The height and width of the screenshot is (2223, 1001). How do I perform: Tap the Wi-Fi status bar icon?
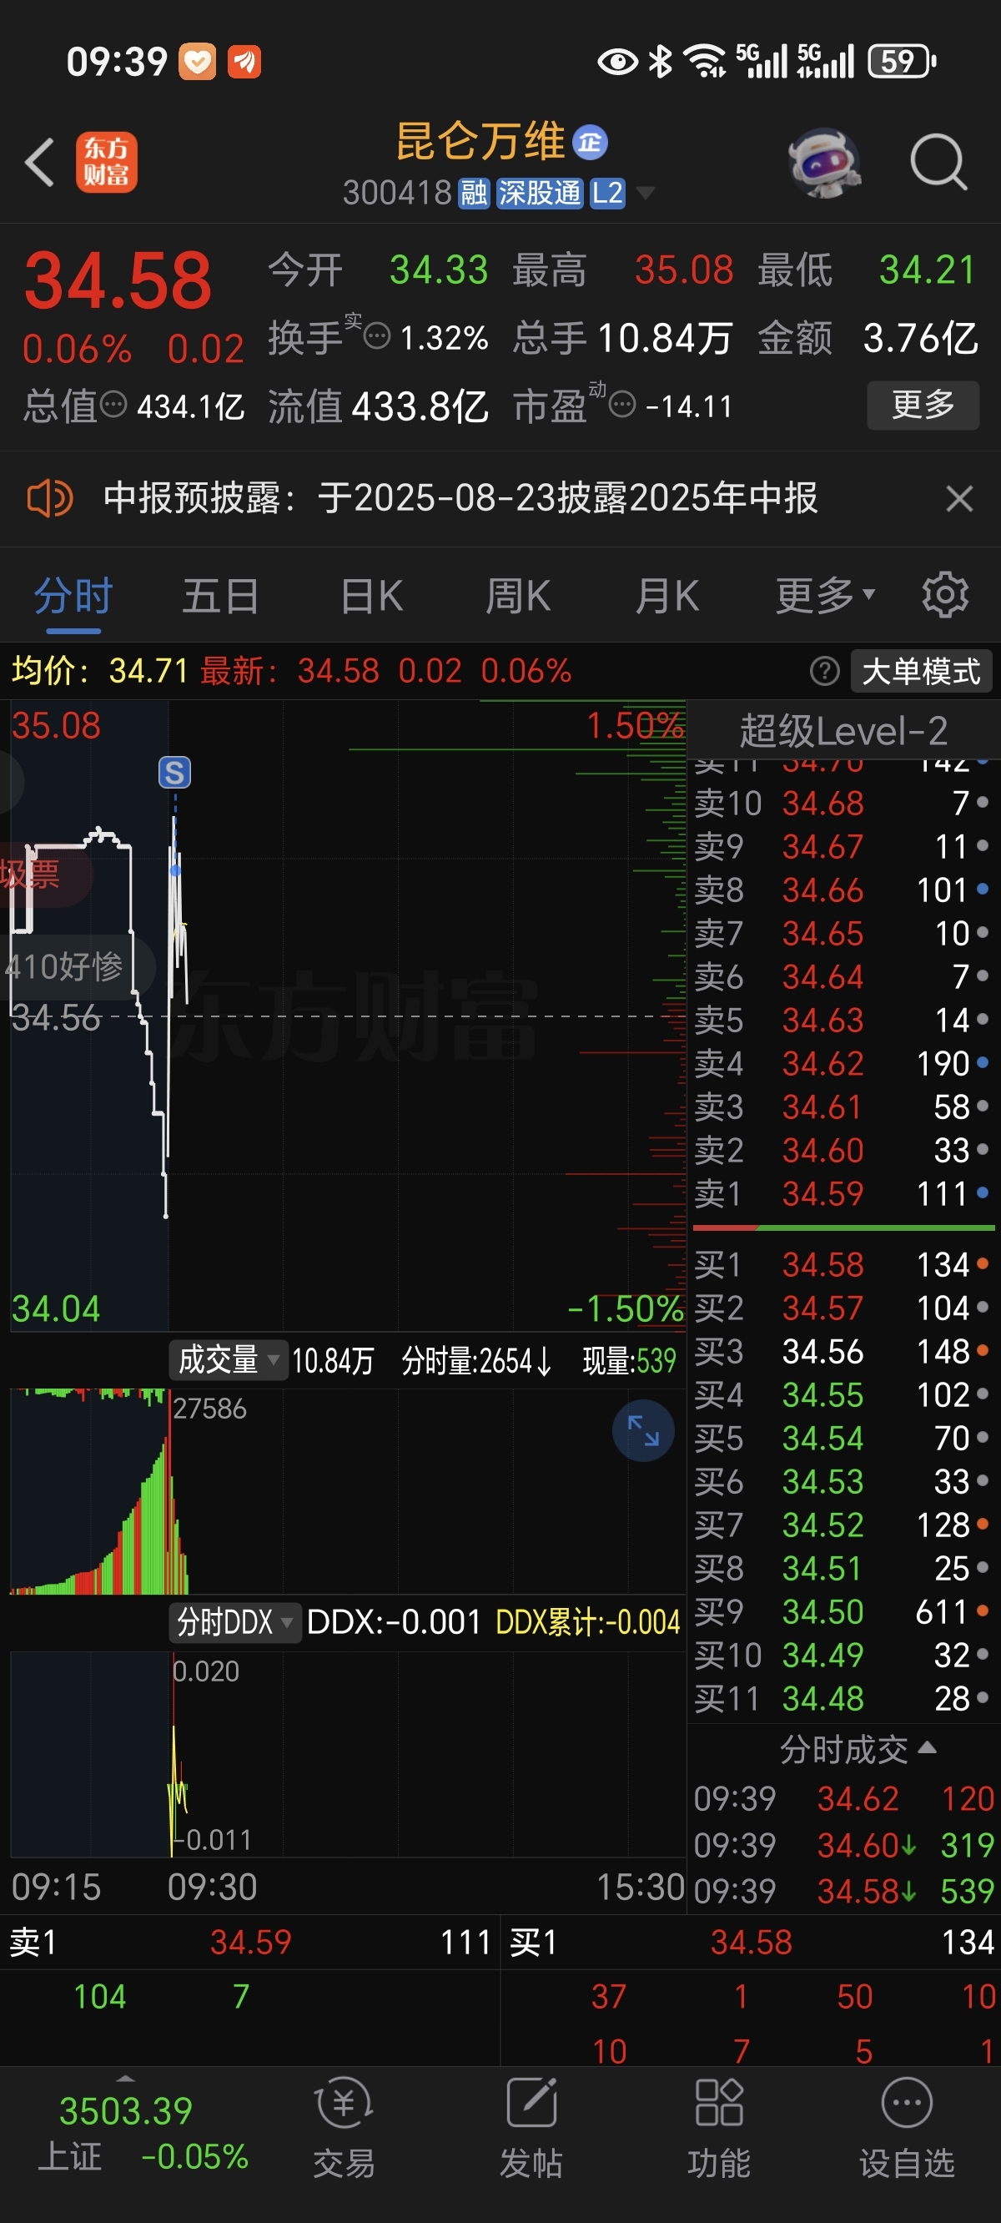[x=704, y=61]
